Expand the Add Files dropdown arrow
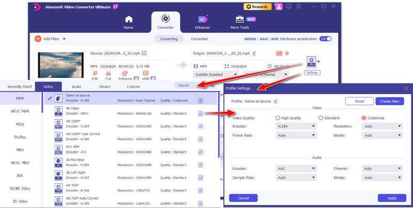413x208 pixels. coord(64,39)
